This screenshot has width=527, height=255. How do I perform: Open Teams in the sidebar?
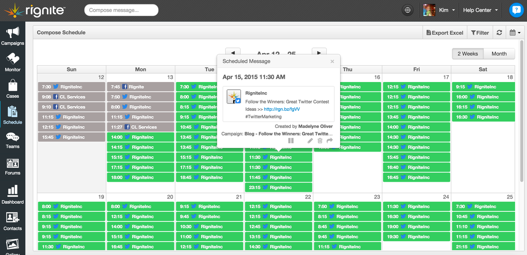[12, 140]
